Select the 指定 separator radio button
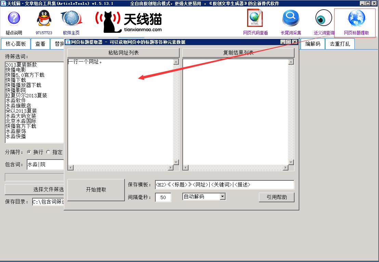 (x=48, y=152)
